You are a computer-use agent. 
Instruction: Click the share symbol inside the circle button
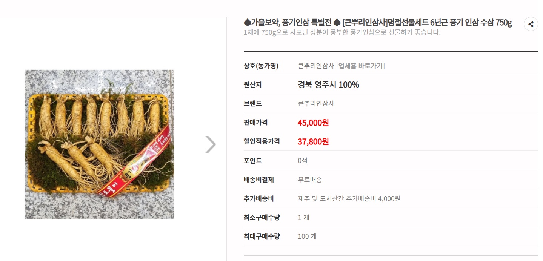tap(531, 24)
